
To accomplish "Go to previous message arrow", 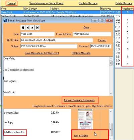I will coord(28,27).
